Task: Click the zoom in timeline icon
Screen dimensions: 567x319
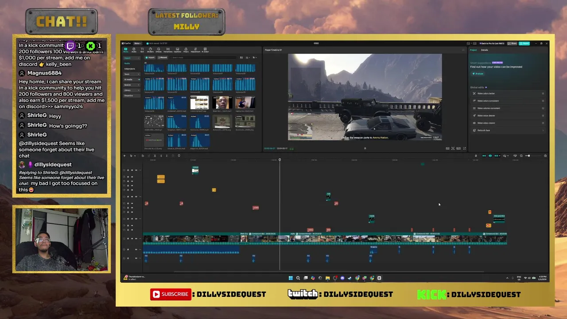Action: pos(545,156)
